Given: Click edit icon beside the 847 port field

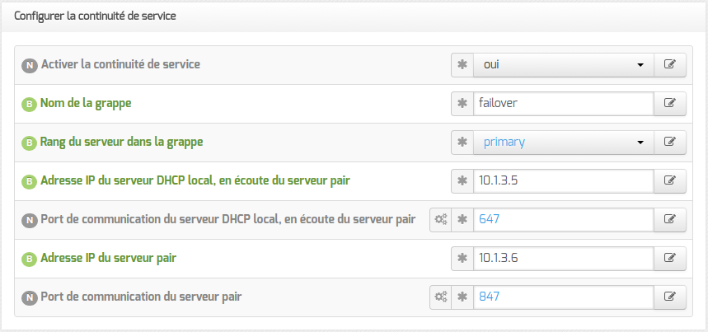Looking at the screenshot, I should (670, 297).
